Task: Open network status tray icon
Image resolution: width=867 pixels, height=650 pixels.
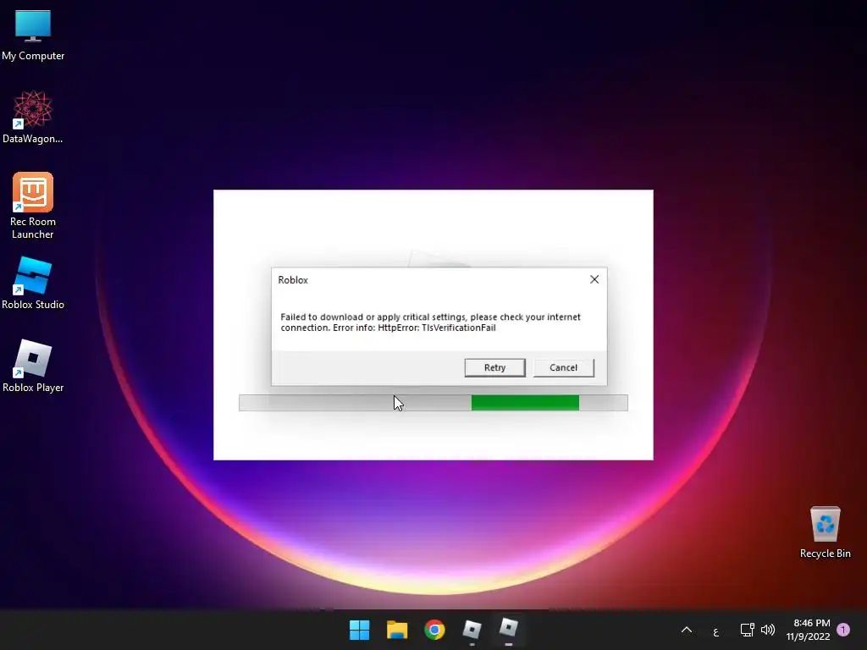Action: pyautogui.click(x=747, y=630)
